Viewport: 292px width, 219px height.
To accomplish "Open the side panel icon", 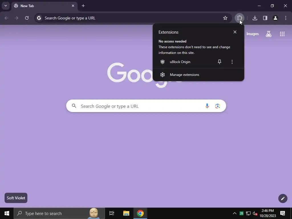I will 265,18.
